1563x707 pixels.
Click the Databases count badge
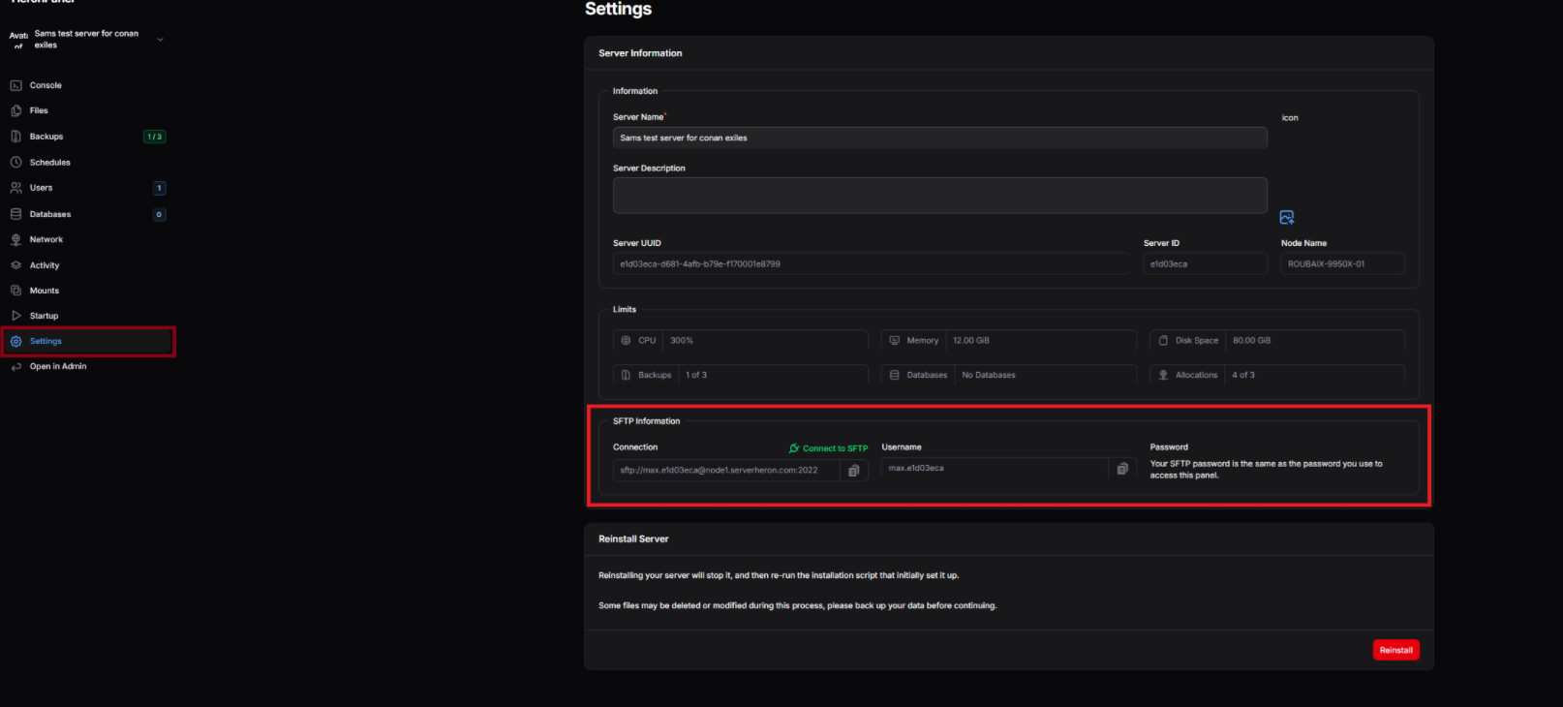coord(160,214)
